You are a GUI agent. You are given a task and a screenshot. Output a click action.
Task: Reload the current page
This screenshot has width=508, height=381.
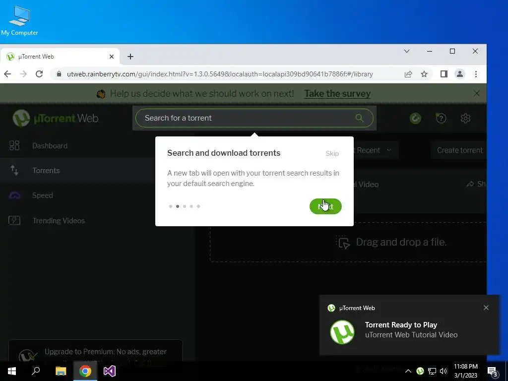[x=39, y=74]
